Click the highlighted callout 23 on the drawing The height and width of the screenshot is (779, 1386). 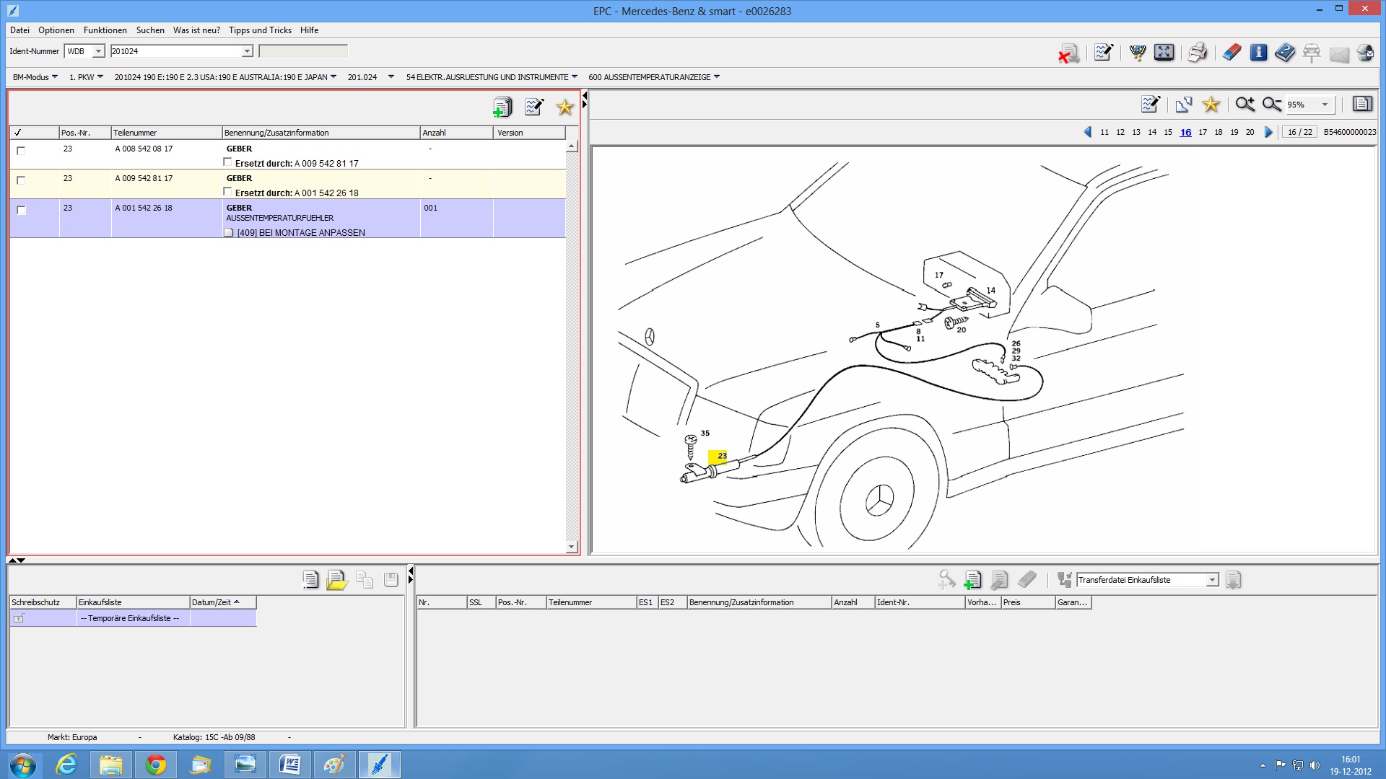point(719,456)
